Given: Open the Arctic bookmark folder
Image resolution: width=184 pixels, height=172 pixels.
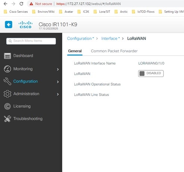Looking at the screenshot, I should pos(121,12).
